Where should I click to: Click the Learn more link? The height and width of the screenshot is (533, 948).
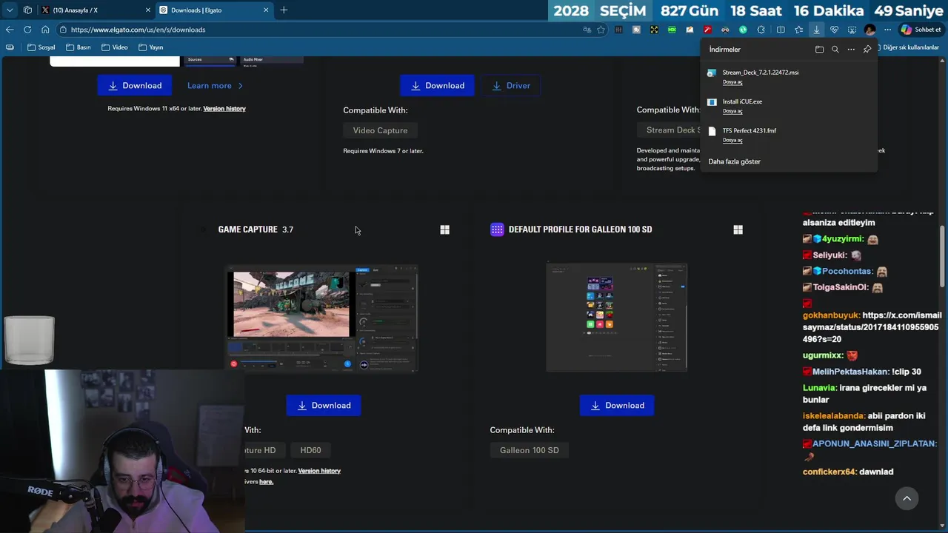(x=215, y=86)
